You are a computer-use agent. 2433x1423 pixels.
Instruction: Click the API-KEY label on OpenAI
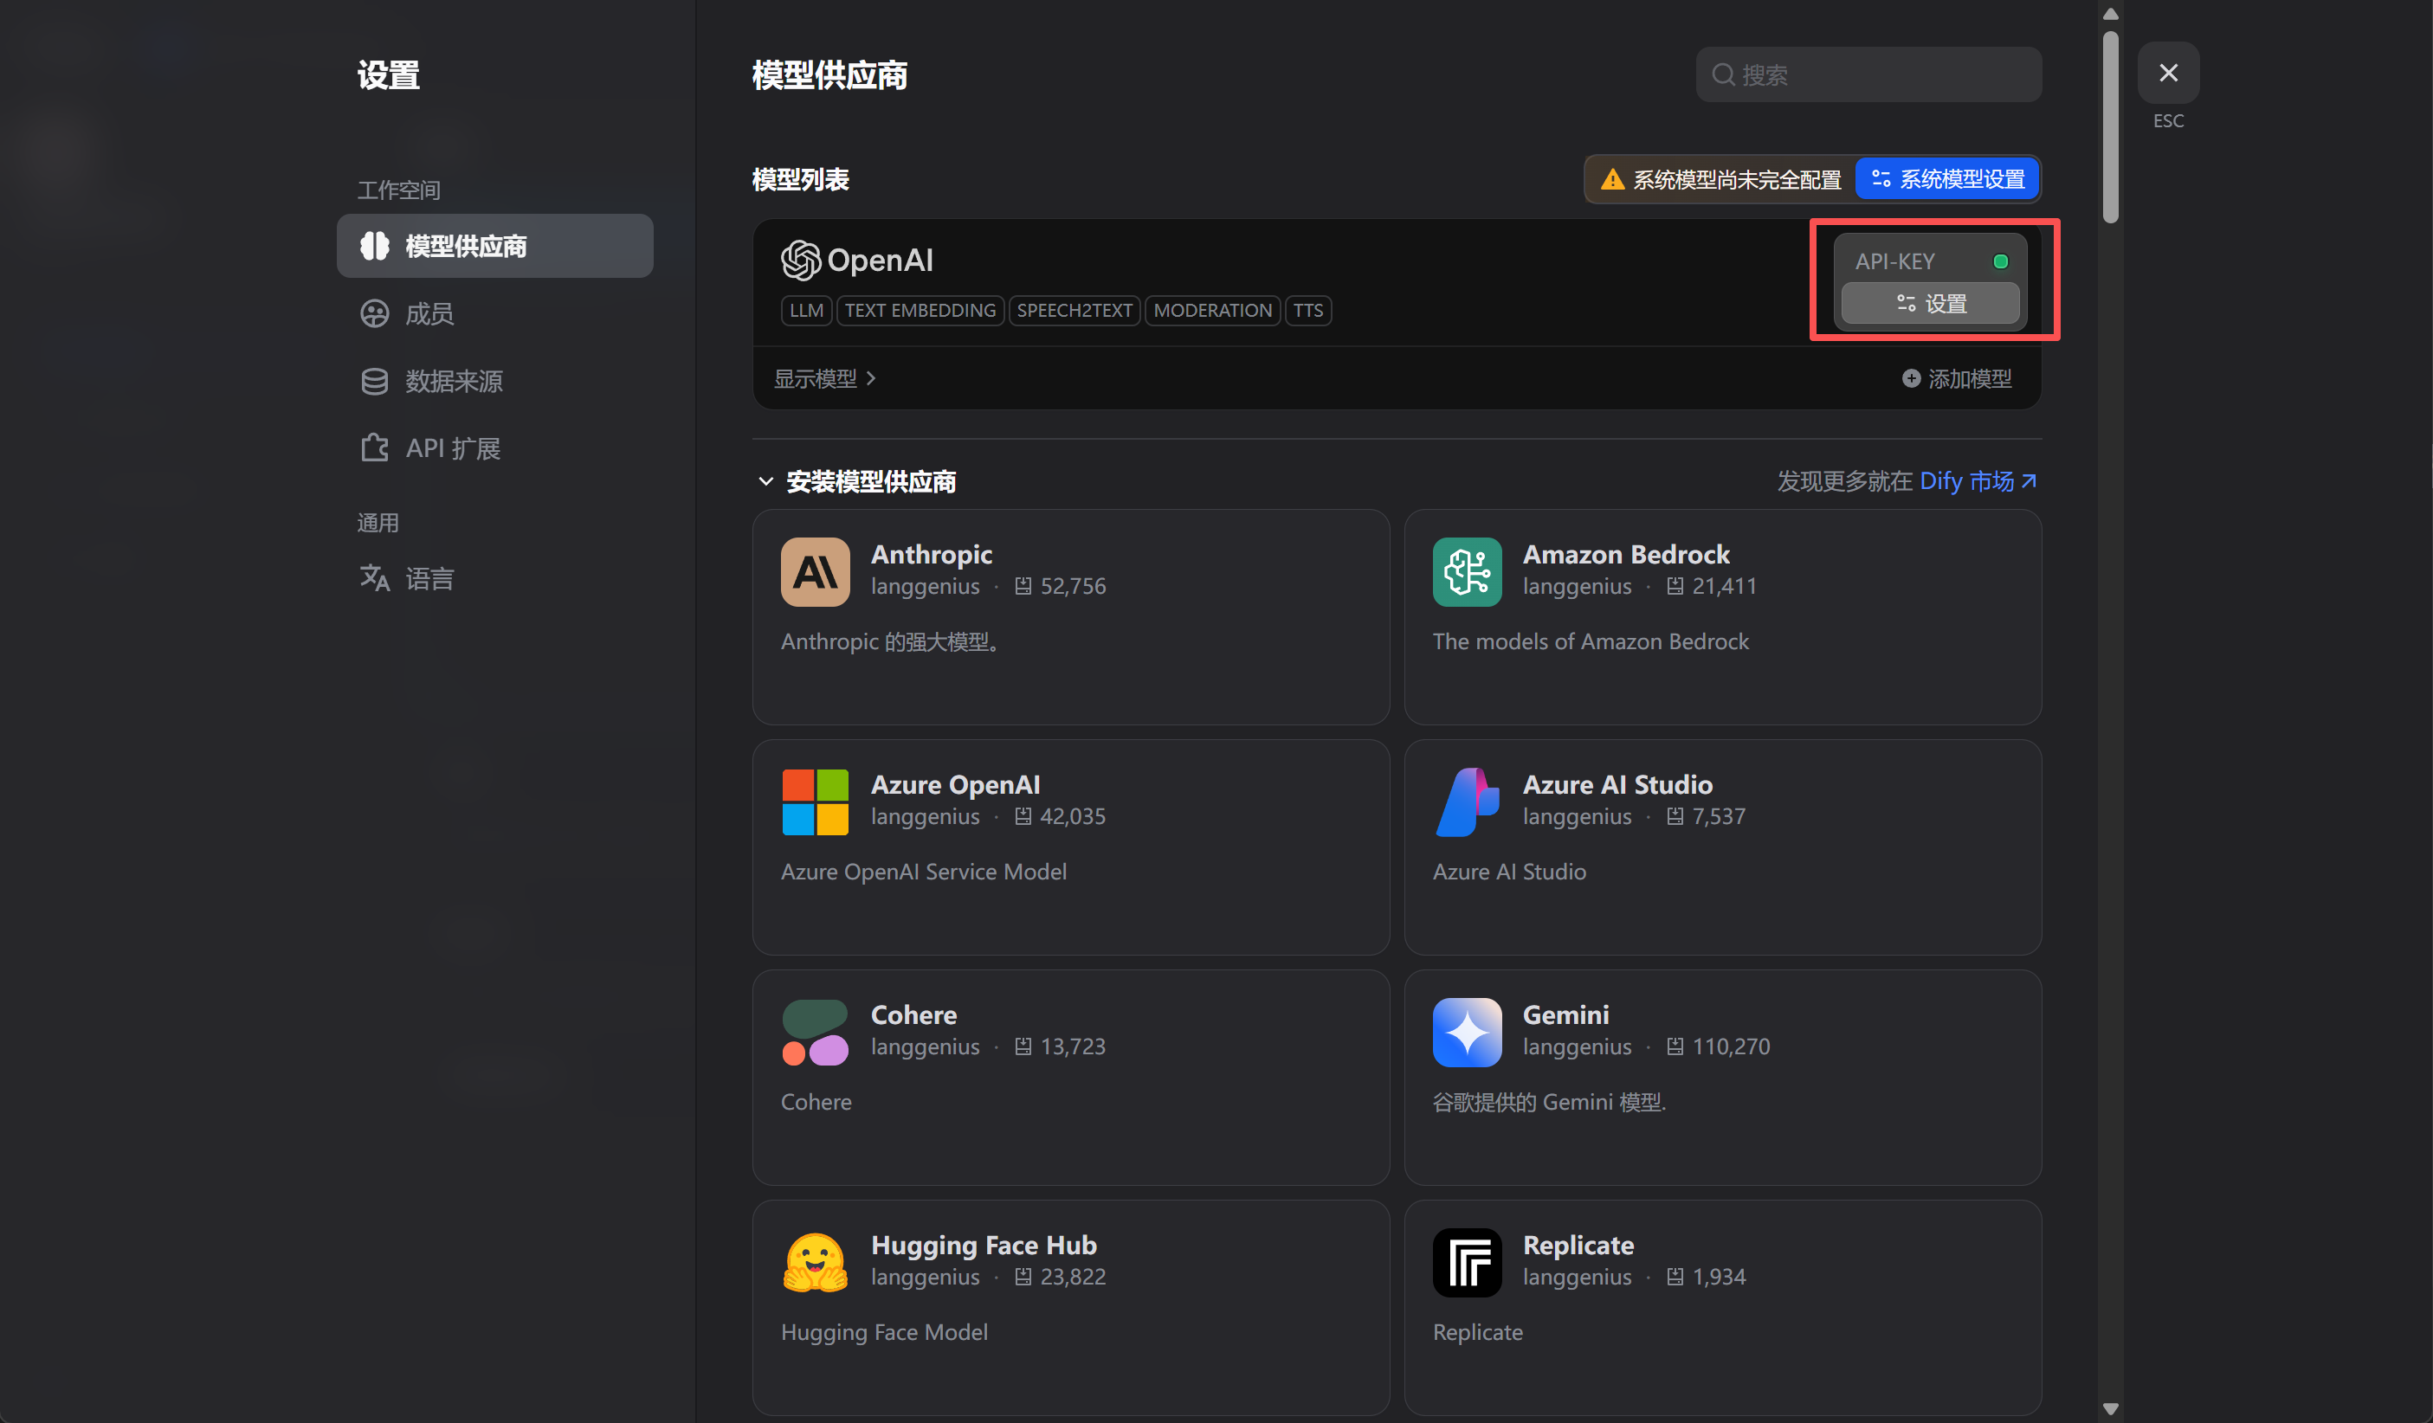(1894, 261)
